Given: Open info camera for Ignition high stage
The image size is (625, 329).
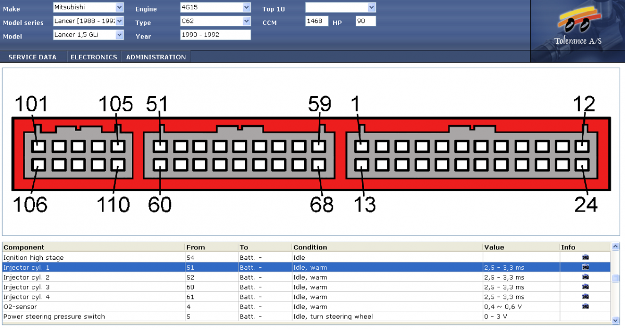Looking at the screenshot, I should tap(585, 257).
